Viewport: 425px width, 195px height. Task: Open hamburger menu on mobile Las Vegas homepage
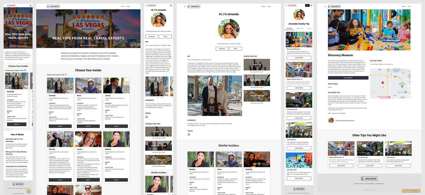tap(31, 5)
